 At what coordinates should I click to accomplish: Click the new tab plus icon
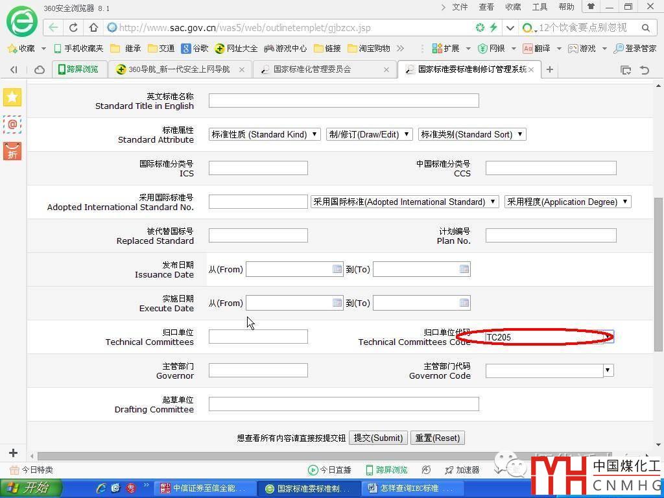click(550, 69)
